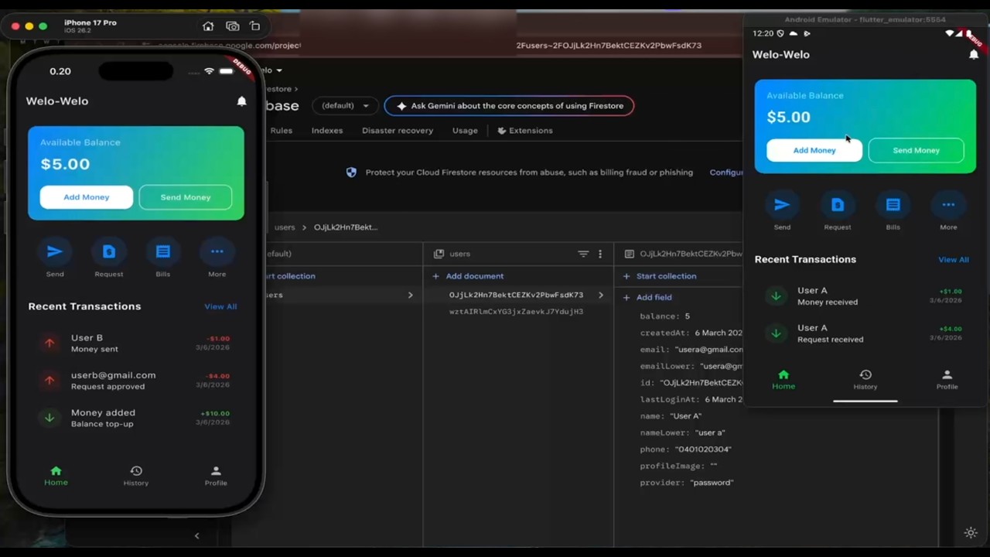Click the iOS simulator rotate icon
The width and height of the screenshot is (990, 557).
(x=255, y=26)
